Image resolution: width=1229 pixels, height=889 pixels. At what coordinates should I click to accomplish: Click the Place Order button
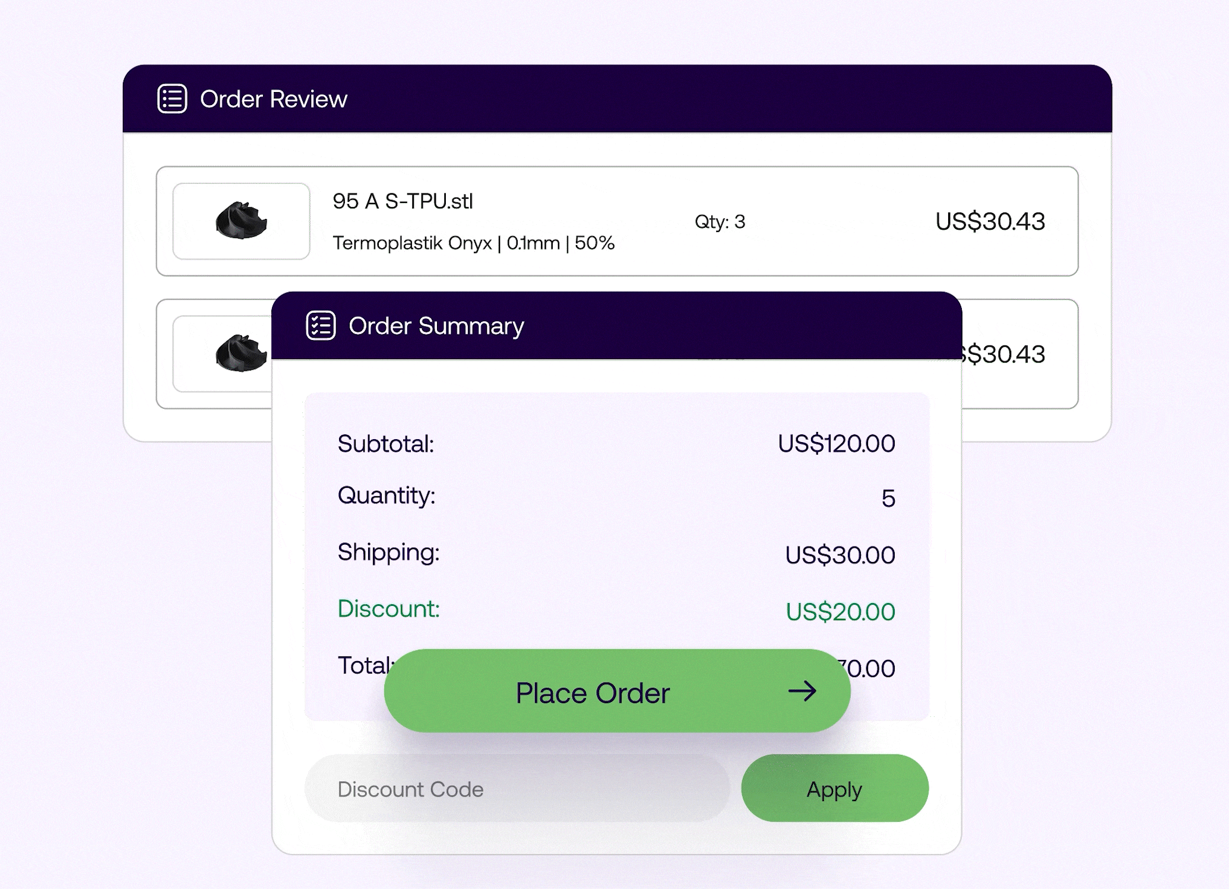click(617, 691)
